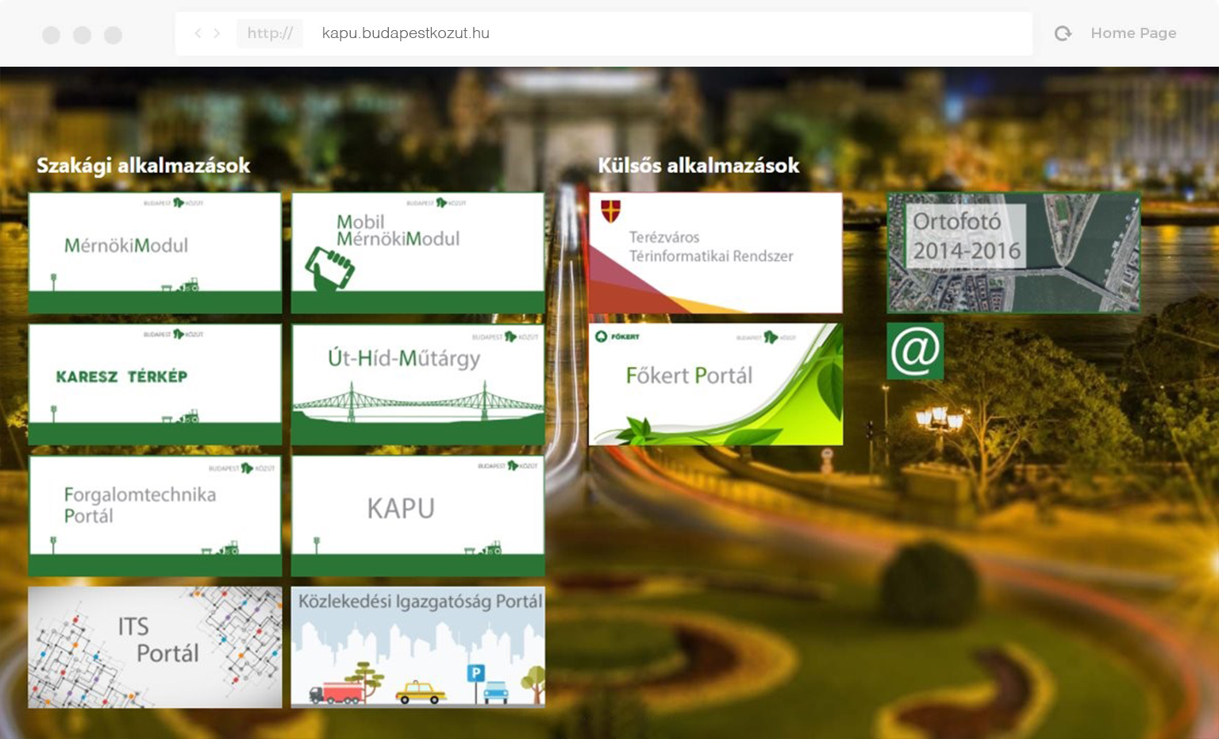Open the KAPU application tile
The height and width of the screenshot is (739, 1219).
[417, 516]
